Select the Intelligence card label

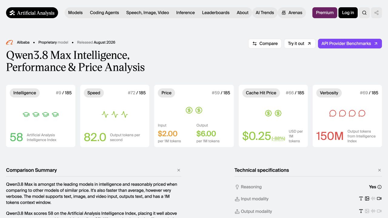pos(25,93)
